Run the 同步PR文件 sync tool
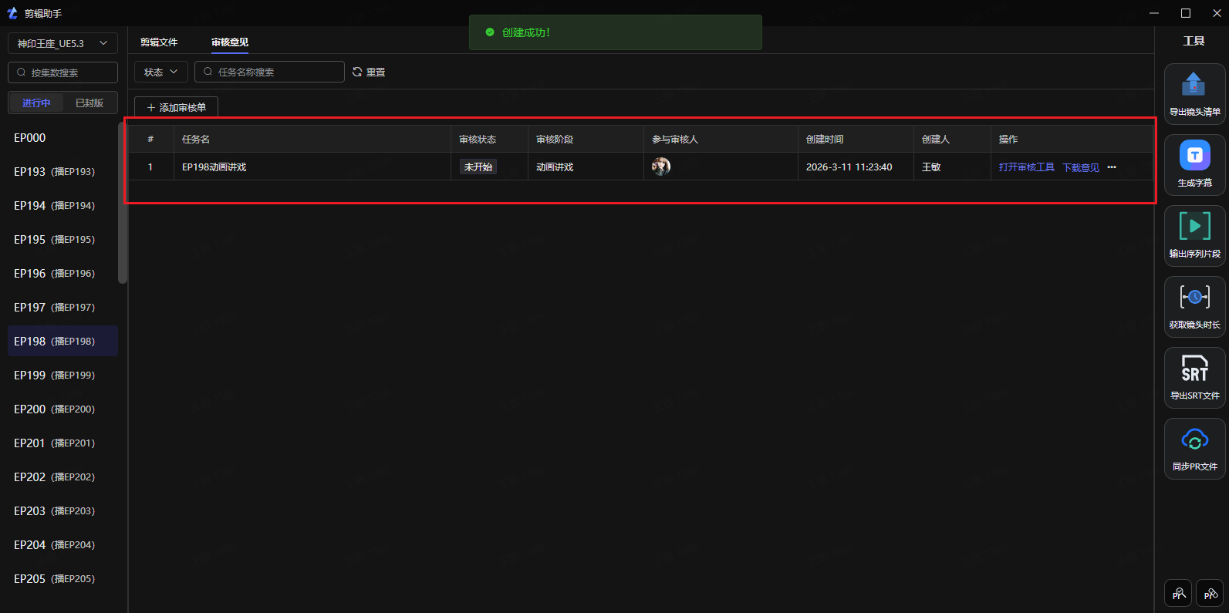 coord(1194,449)
